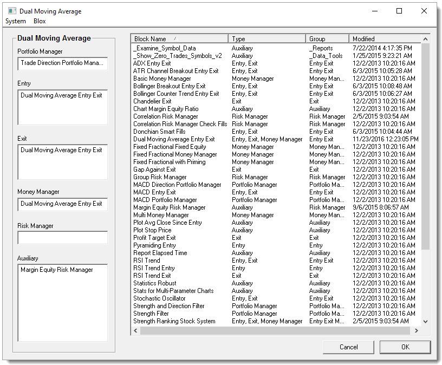Open the Blox menu

coord(39,21)
